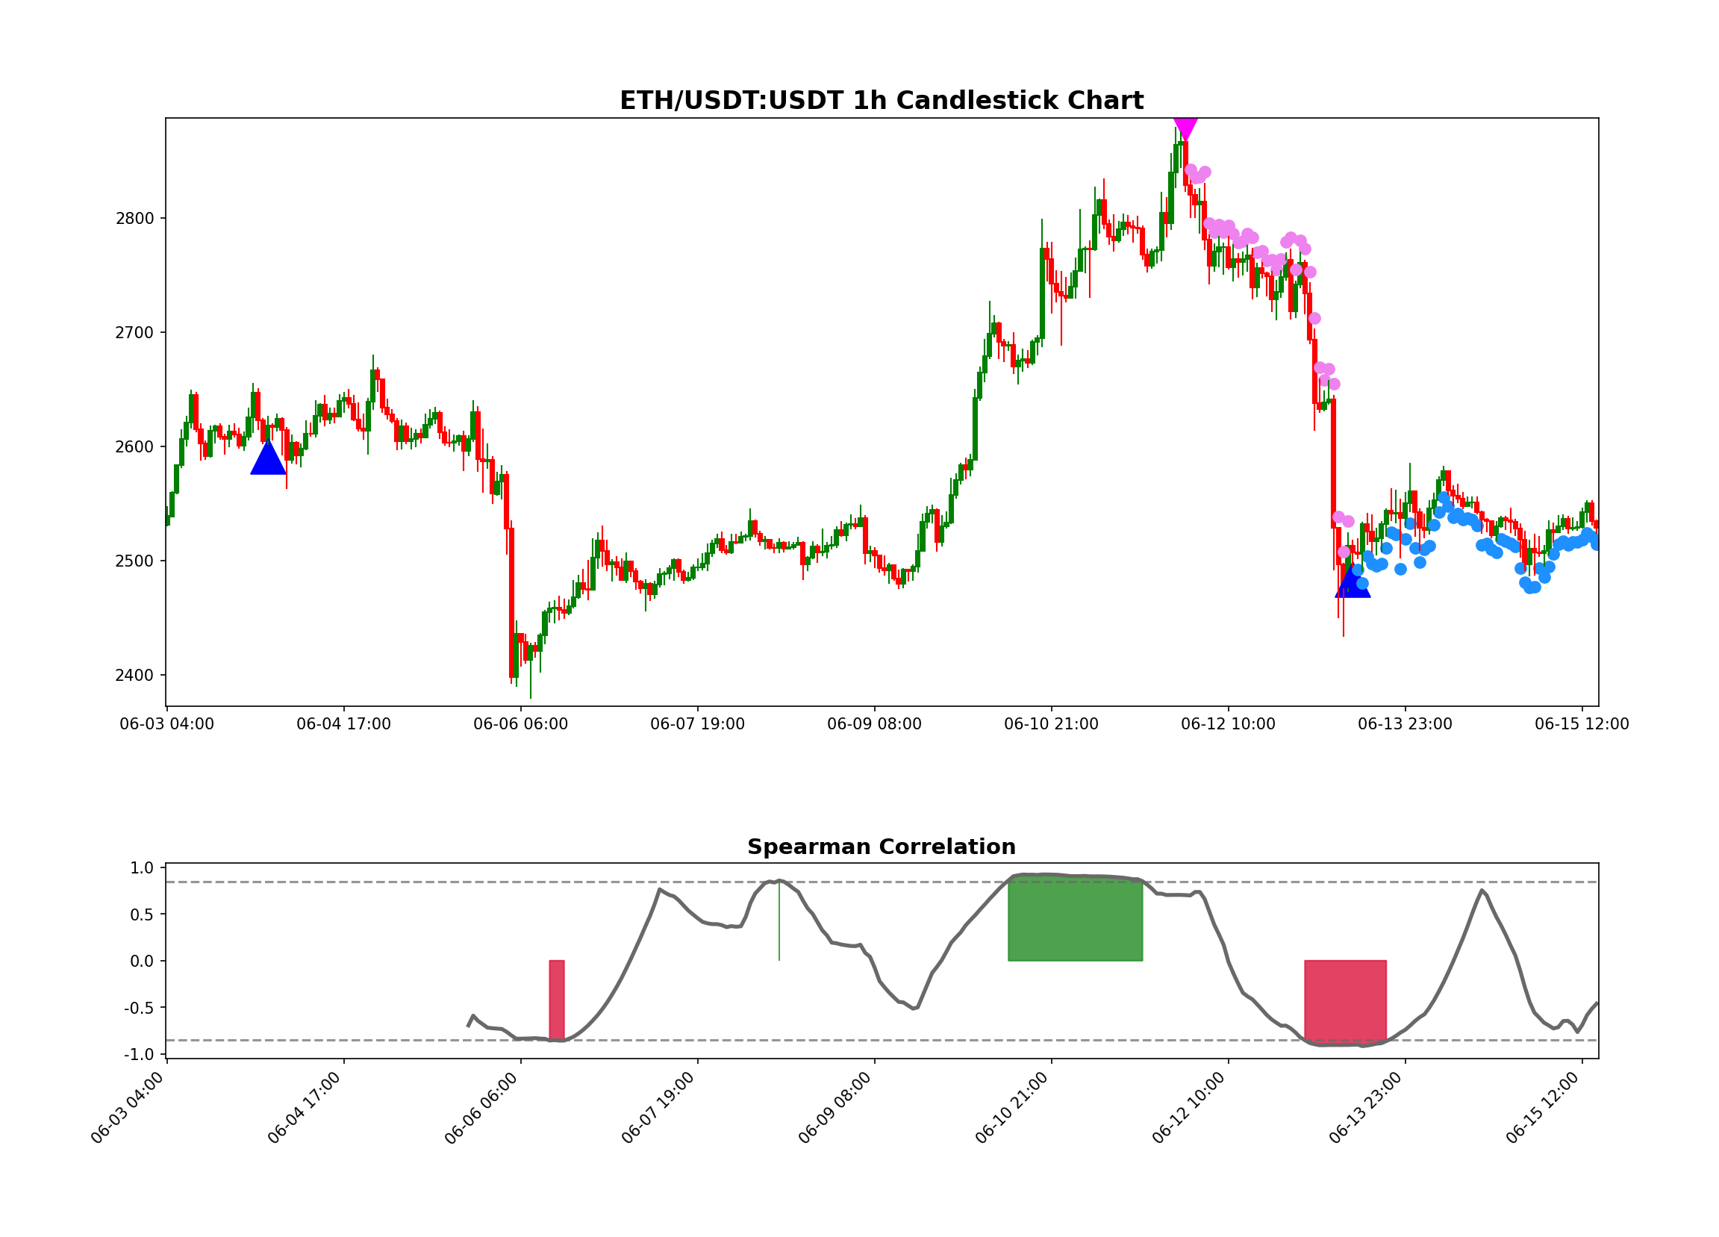The width and height of the screenshot is (1719, 1237).
Task: Select the 2600 price axis label
Action: click(134, 447)
